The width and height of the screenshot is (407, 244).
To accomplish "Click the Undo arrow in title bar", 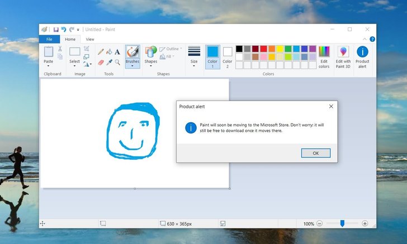I will [64, 30].
